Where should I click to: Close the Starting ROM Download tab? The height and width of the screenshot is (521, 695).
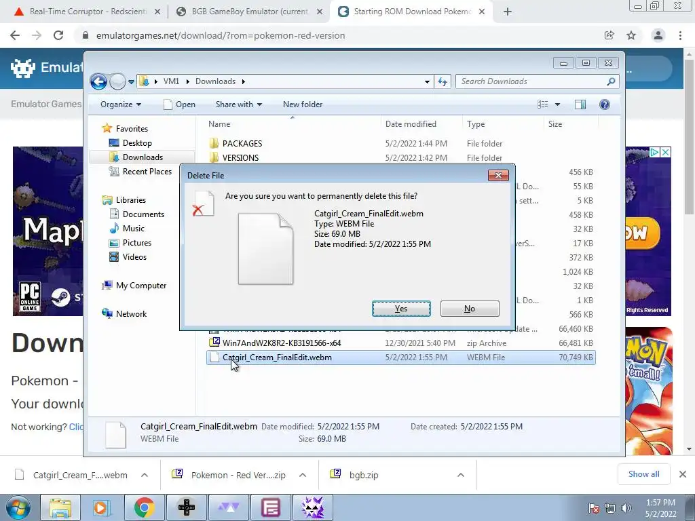click(x=482, y=12)
